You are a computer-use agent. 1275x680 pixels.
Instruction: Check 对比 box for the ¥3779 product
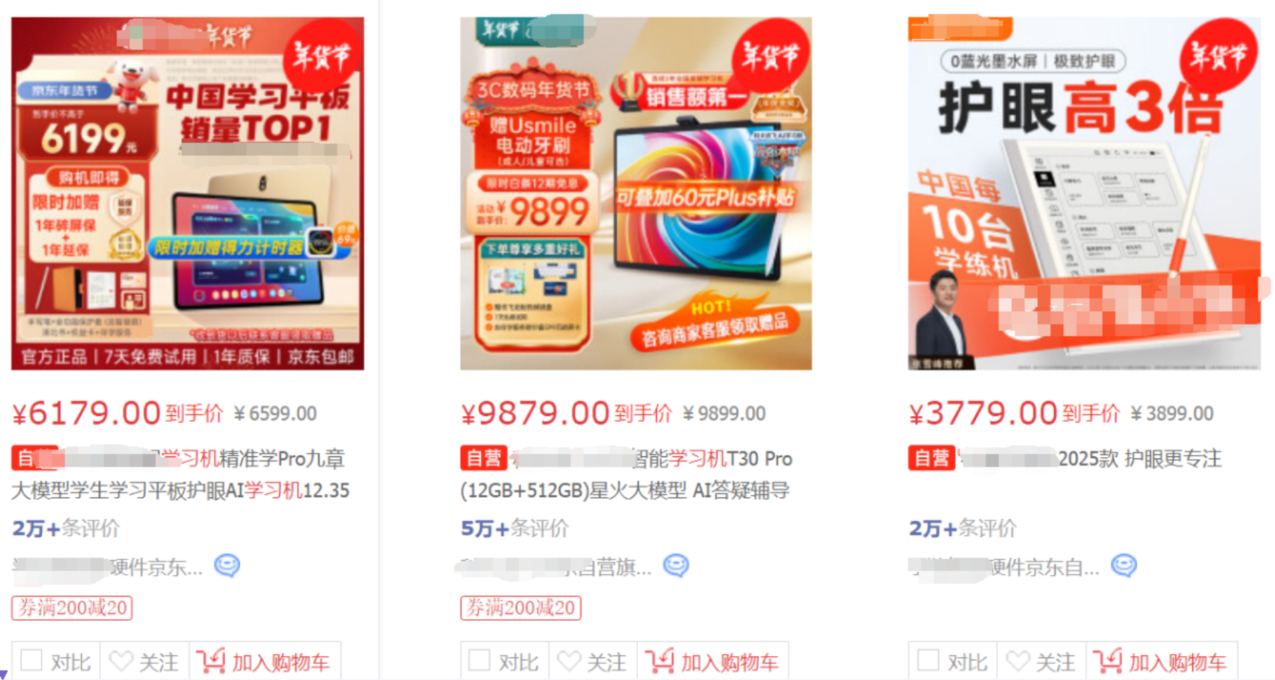[x=928, y=661]
